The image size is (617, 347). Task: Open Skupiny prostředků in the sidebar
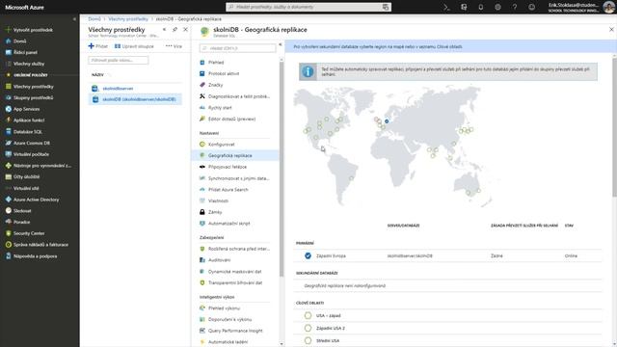tap(33, 97)
